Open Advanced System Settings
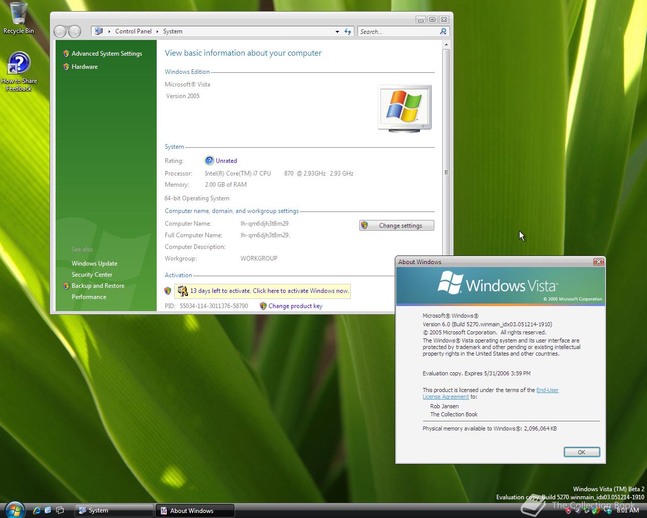This screenshot has width=647, height=518. 107,54
